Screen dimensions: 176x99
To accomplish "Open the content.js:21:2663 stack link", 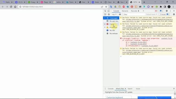I will 150,46.
